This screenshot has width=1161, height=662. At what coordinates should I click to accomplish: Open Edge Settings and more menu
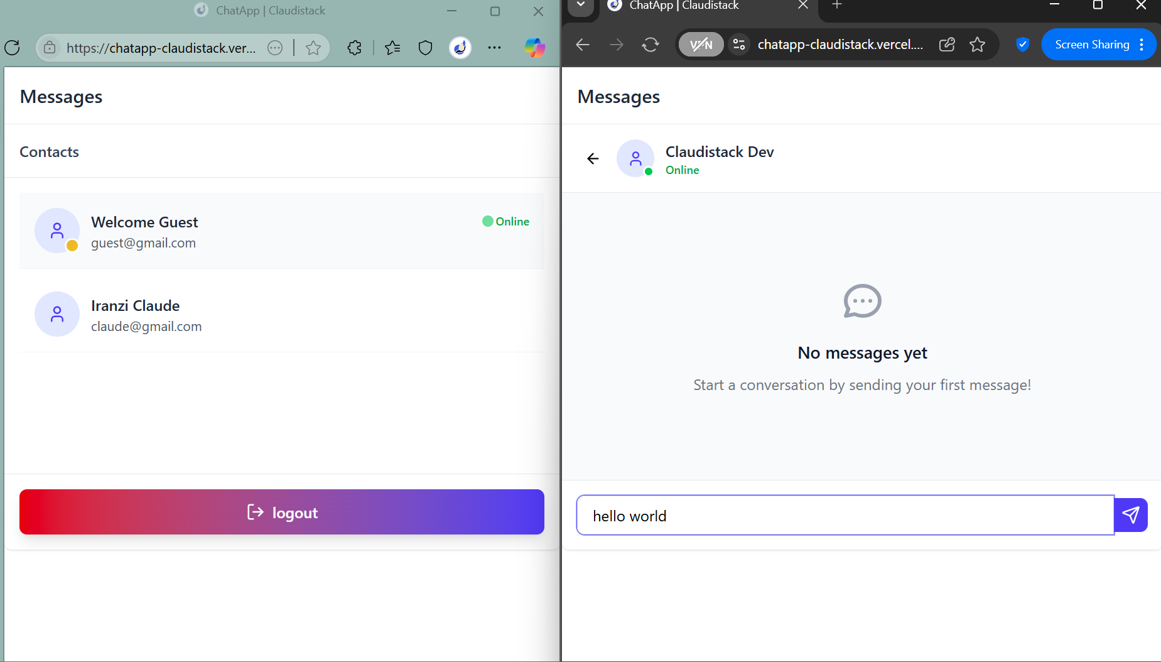click(x=494, y=48)
